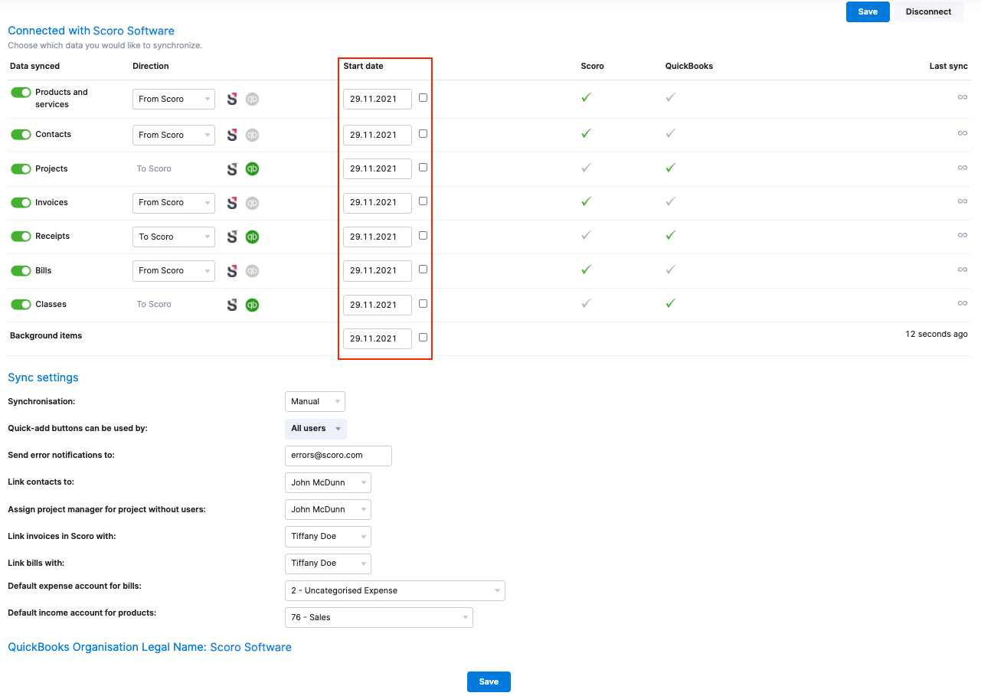Click the error notifications email field
This screenshot has width=981, height=696.
click(x=338, y=456)
